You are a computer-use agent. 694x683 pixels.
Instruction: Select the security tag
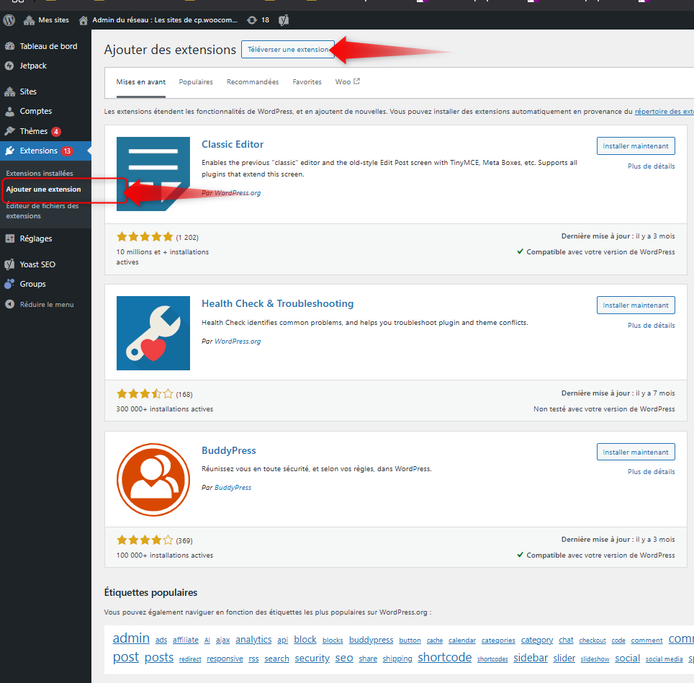click(x=312, y=659)
